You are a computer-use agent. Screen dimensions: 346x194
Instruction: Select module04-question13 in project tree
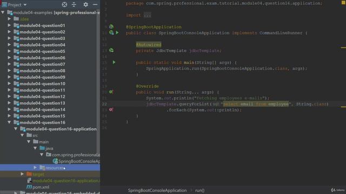pos(42,103)
